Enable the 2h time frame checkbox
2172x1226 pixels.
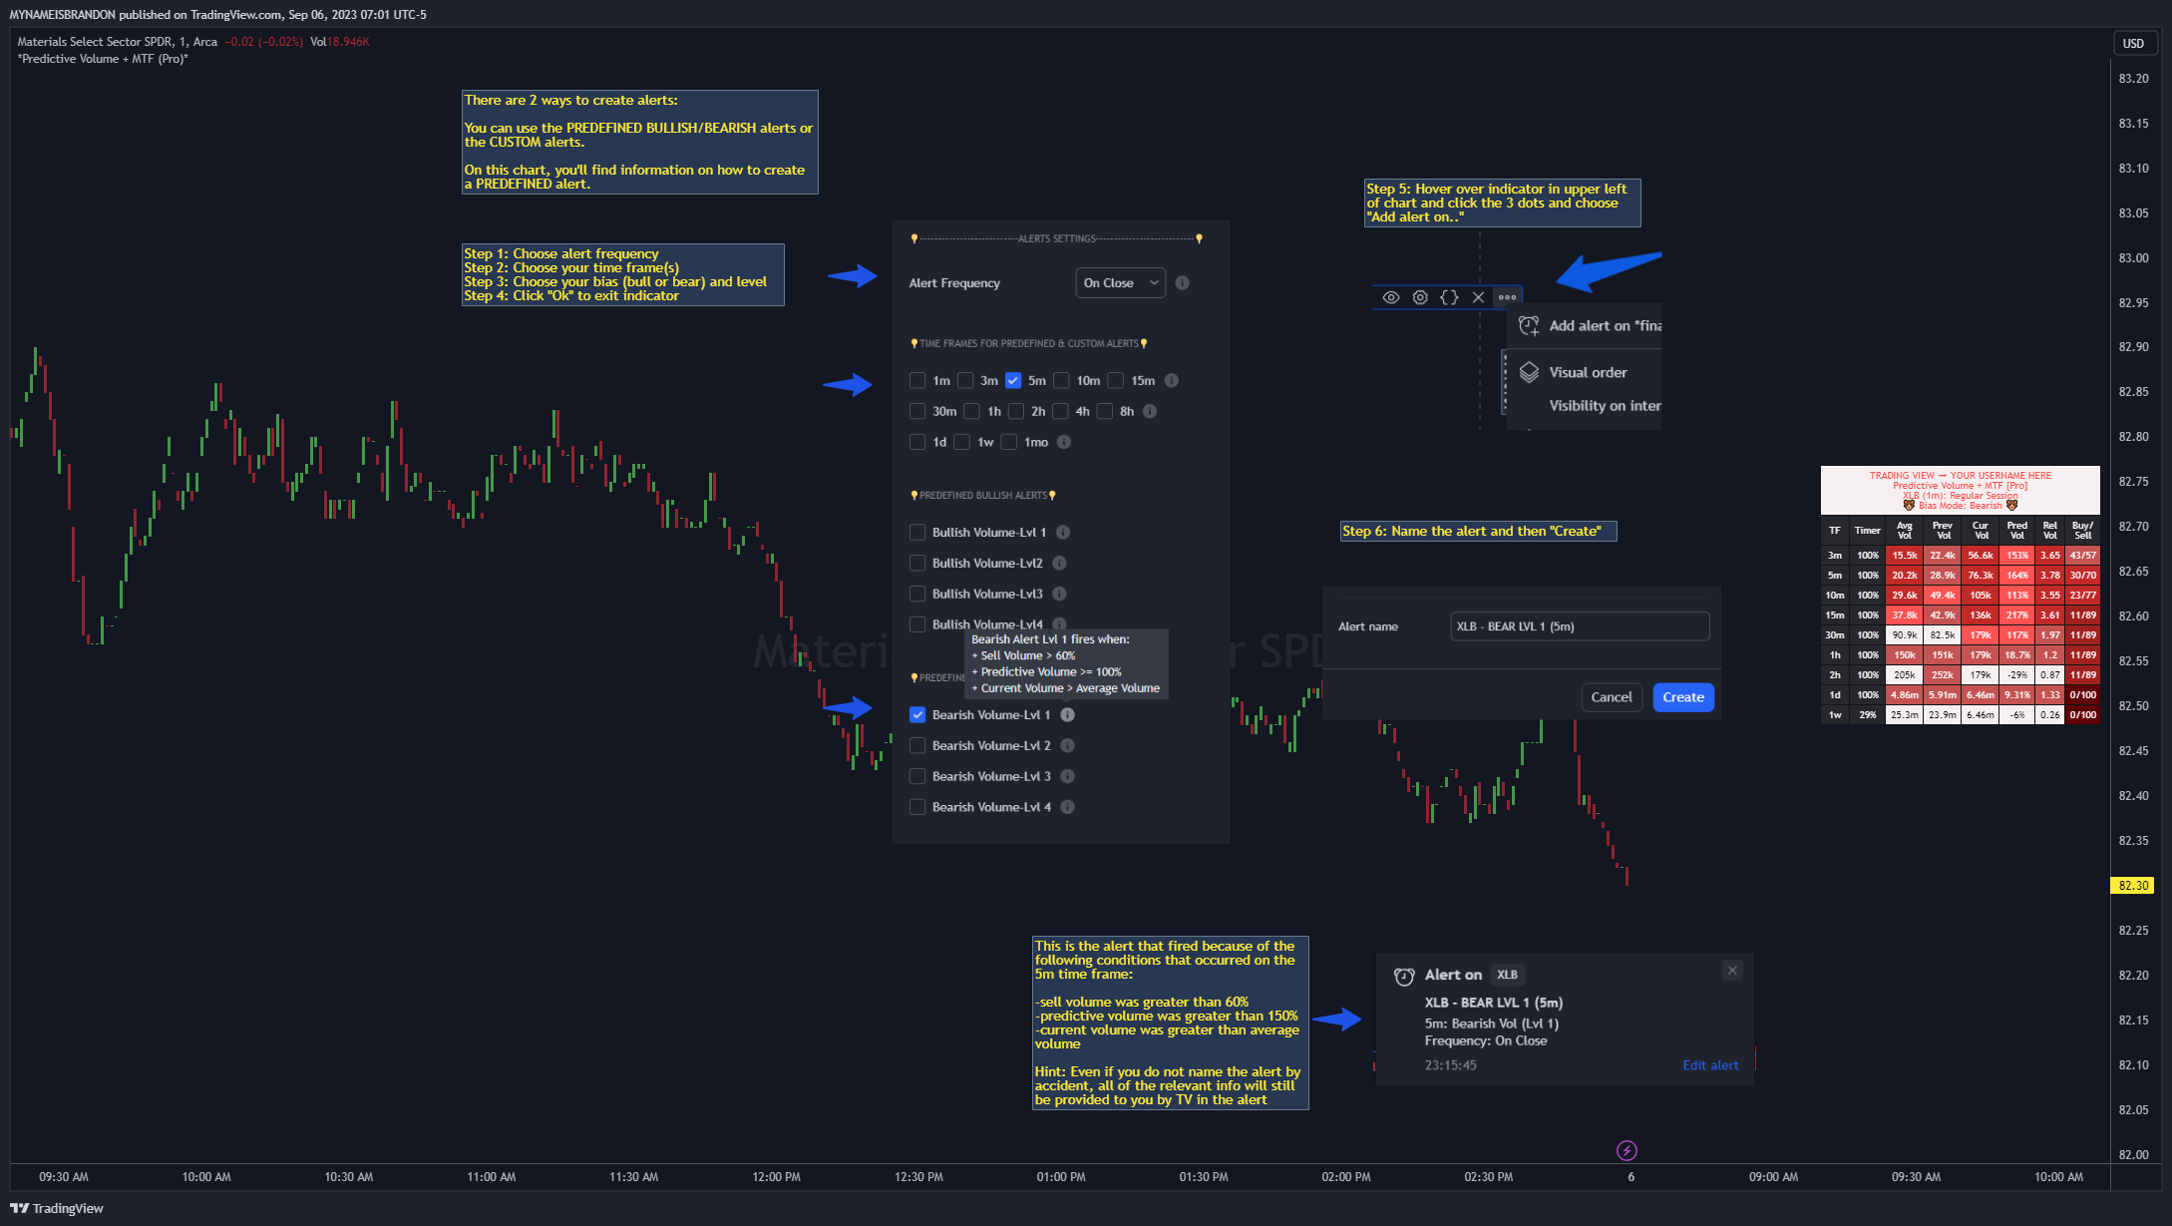point(1016,411)
